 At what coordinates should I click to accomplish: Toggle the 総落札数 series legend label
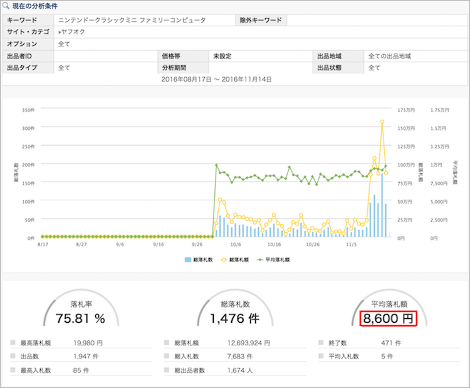pos(204,259)
